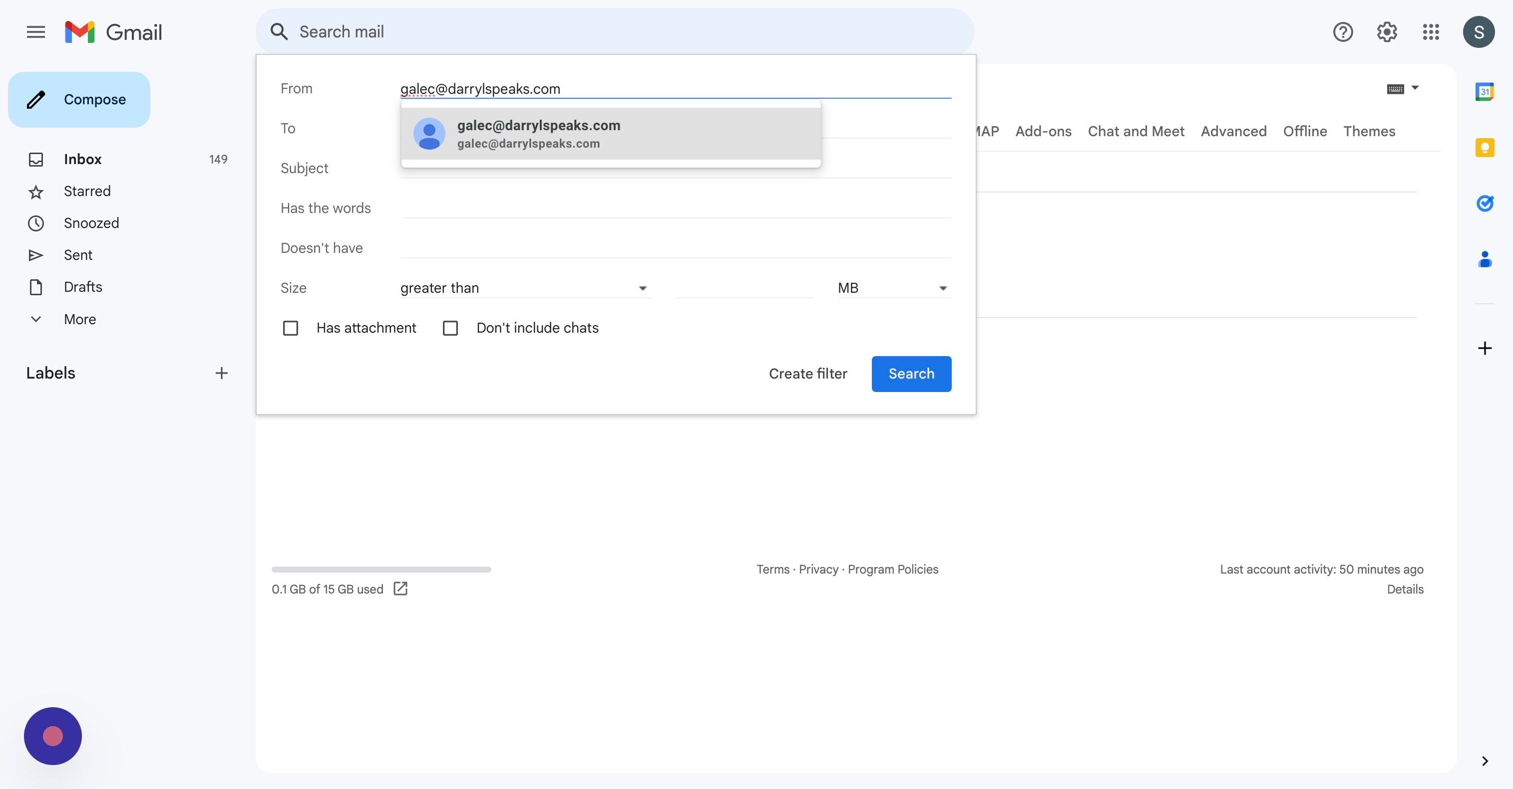This screenshot has height=789, width=1513.
Task: Switch to the Advanced settings tab
Action: point(1233,131)
